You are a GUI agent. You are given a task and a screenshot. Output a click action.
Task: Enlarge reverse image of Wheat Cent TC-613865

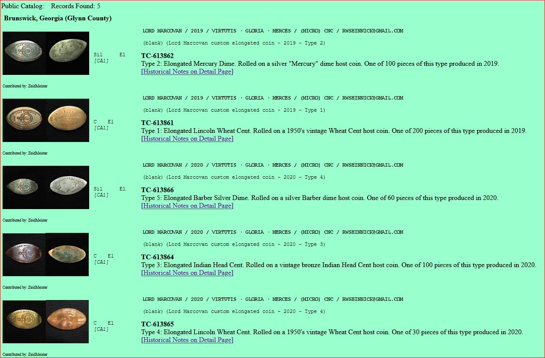67,321
